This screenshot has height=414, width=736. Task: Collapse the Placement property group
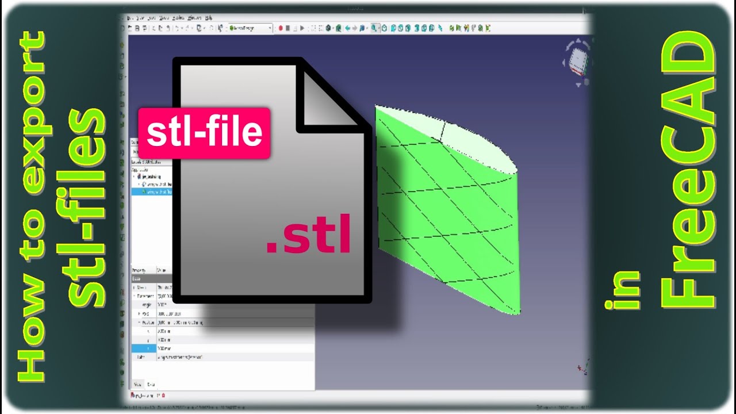(x=135, y=296)
